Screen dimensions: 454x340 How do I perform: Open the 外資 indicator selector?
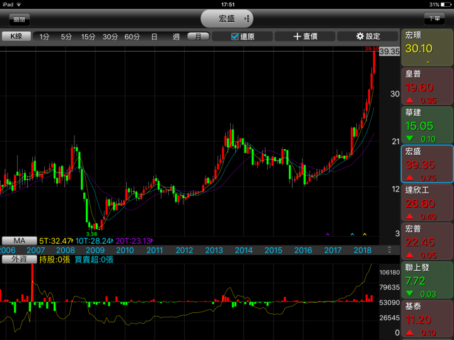(x=20, y=259)
